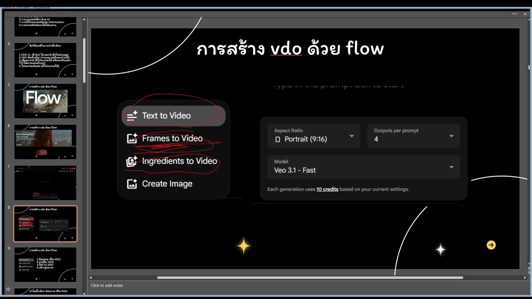Choose the Ingredients to Video icon

point(132,161)
